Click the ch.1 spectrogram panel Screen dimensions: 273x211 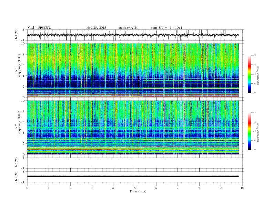(133, 70)
